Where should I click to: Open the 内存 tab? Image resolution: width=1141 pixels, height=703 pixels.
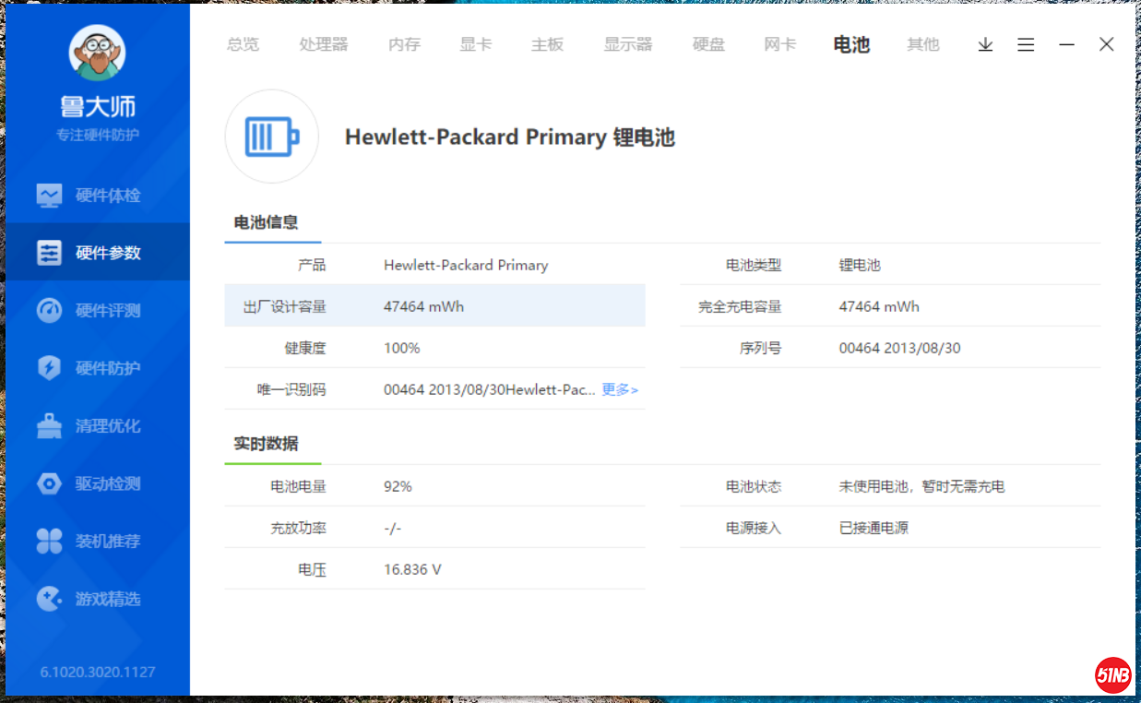(404, 44)
